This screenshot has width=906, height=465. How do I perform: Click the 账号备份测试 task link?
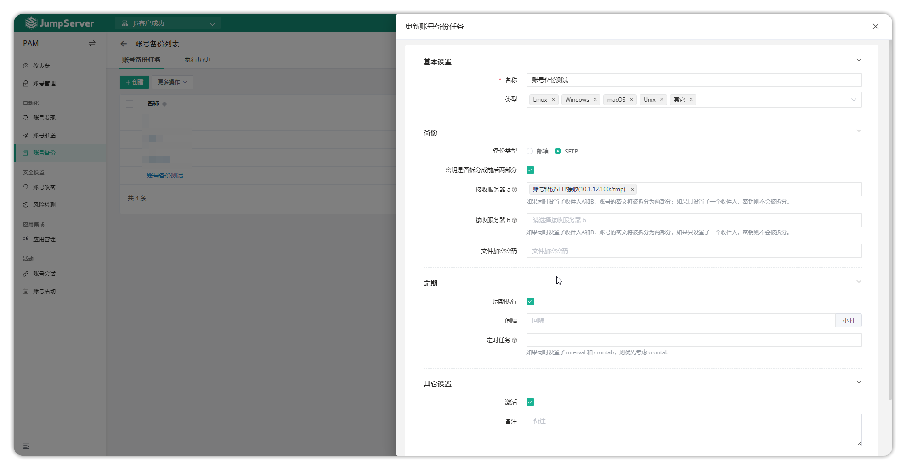(165, 176)
